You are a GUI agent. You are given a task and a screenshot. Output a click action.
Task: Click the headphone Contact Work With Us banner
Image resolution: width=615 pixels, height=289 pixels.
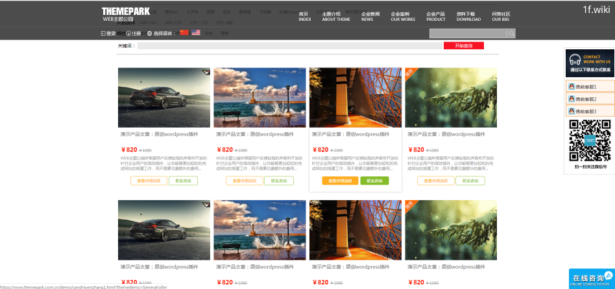point(589,63)
